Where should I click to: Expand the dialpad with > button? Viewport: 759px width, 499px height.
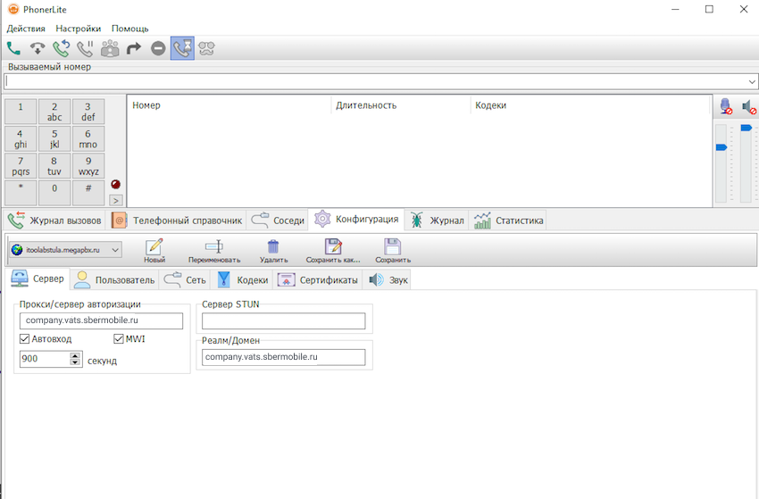115,200
